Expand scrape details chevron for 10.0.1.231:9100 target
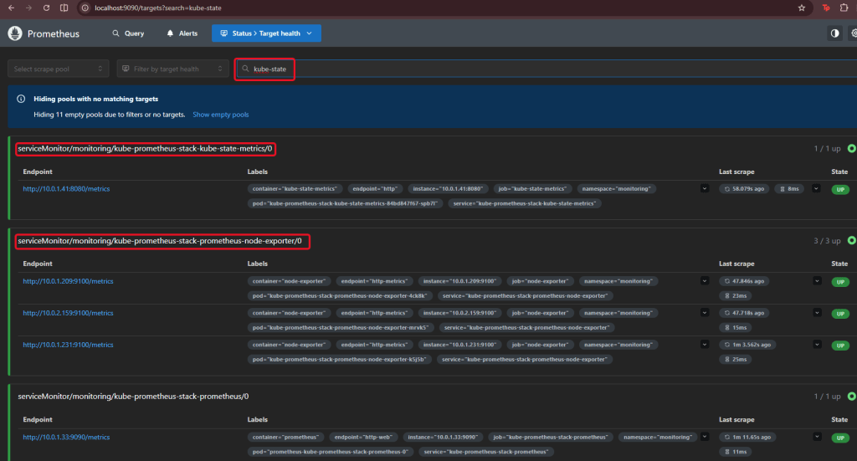857x461 pixels. click(x=817, y=344)
